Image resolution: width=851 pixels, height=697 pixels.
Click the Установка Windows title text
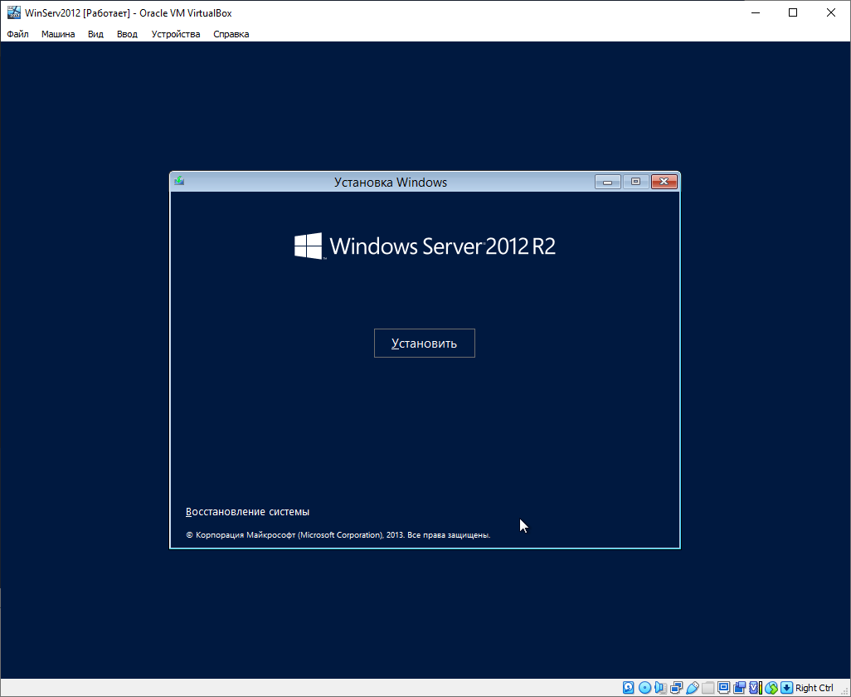[x=391, y=183]
